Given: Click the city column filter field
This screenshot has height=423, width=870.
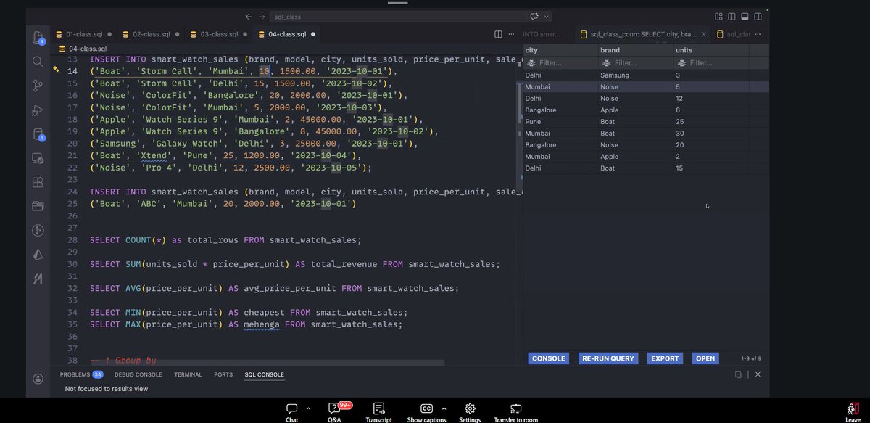Looking at the screenshot, I should (560, 63).
